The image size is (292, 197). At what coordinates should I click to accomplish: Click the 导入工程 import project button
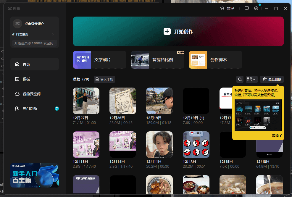(x=104, y=79)
